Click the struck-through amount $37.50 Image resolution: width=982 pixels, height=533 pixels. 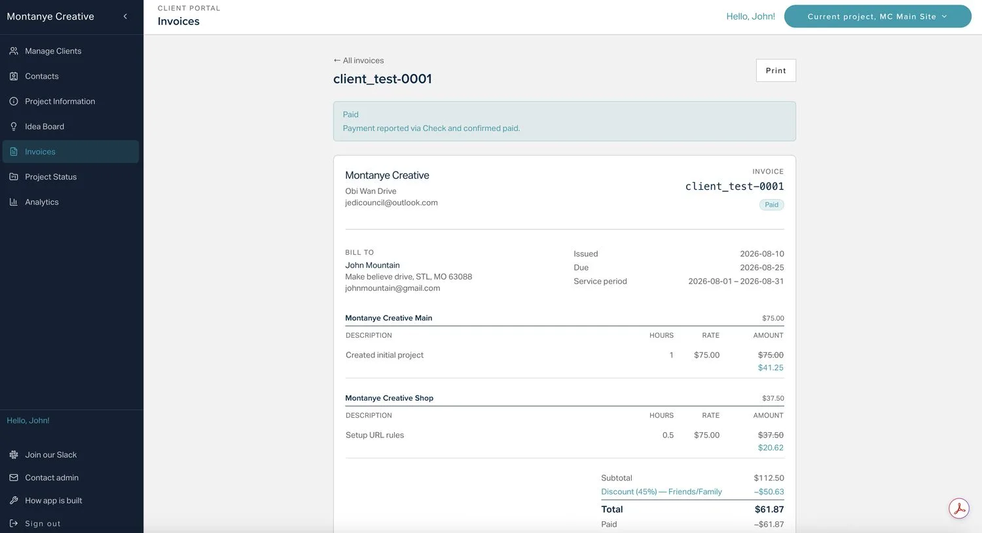[771, 435]
